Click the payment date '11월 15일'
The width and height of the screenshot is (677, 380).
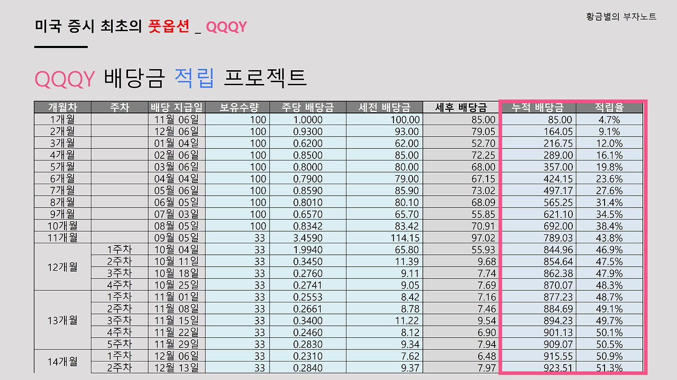coord(177,320)
